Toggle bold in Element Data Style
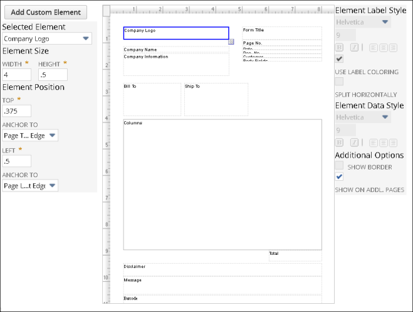 click(340, 143)
